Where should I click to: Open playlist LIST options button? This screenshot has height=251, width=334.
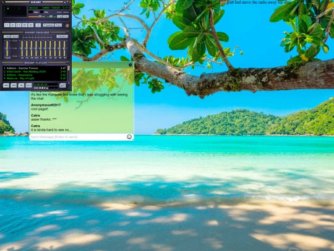tap(62, 86)
